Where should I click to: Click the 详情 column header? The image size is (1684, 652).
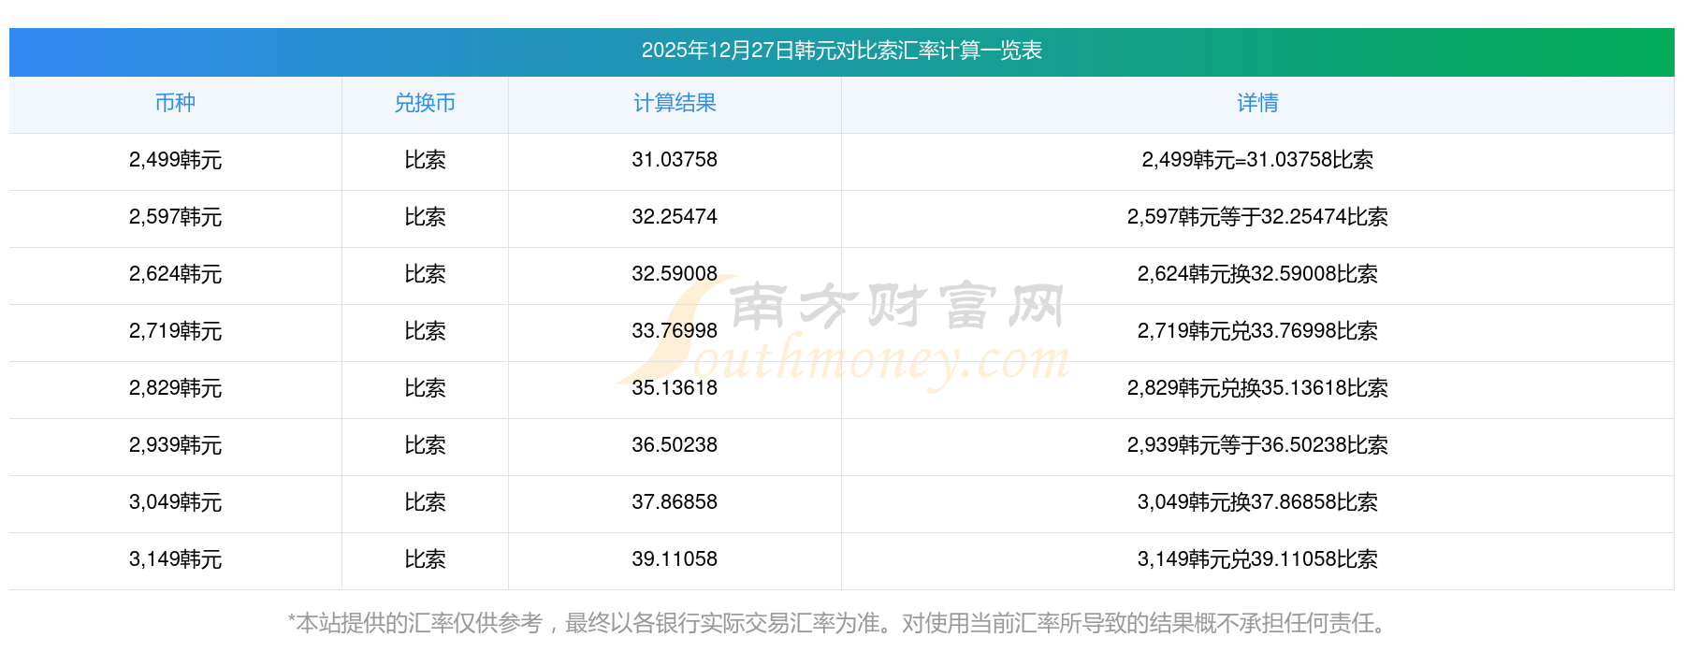point(1257,103)
